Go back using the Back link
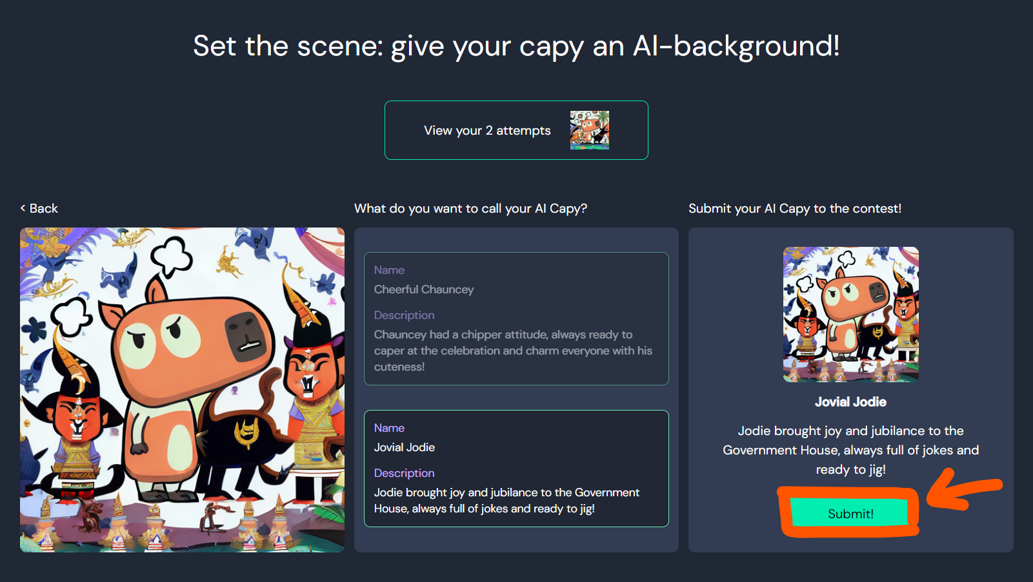 (39, 208)
